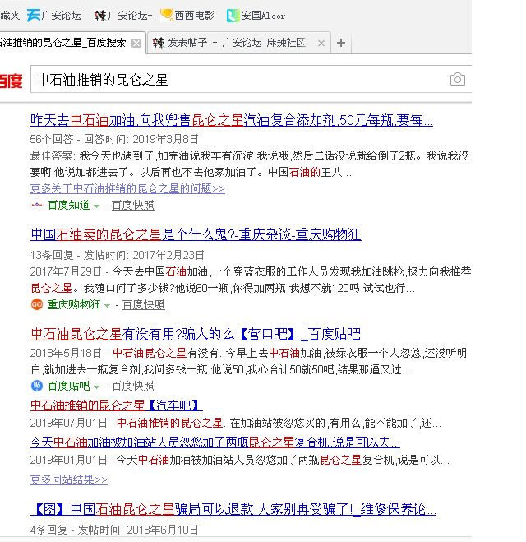
Task: Click the blue 百度贴吧 source icon
Action: point(36,386)
